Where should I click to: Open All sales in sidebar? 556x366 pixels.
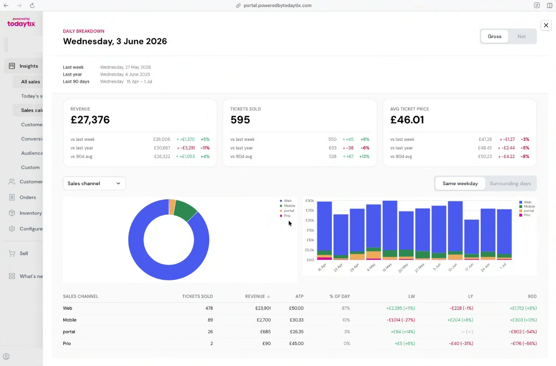[28, 82]
